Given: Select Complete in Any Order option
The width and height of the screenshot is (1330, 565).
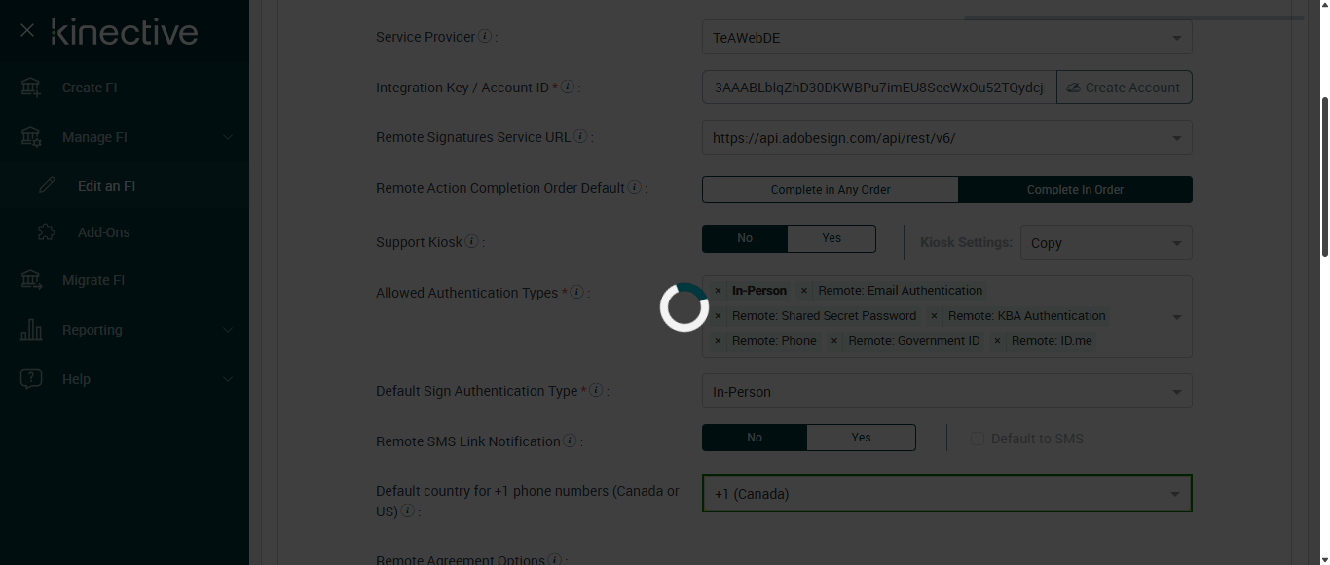Looking at the screenshot, I should (x=830, y=190).
